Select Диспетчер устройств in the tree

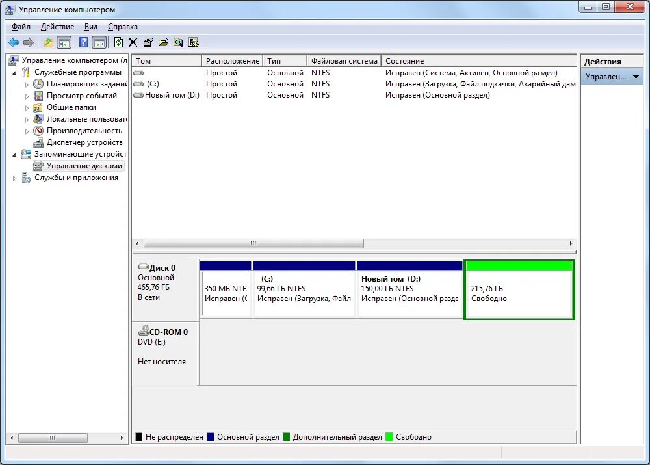84,142
